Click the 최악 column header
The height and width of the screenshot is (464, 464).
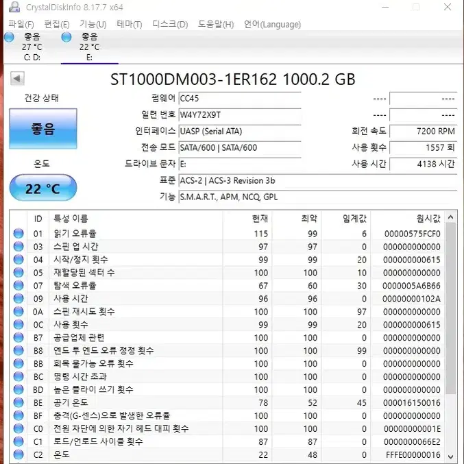297,219
